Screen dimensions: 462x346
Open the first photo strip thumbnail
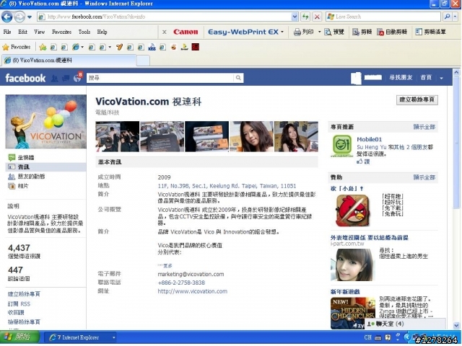[x=117, y=136]
